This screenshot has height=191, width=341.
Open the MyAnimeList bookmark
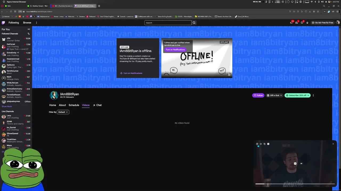coord(43,16)
